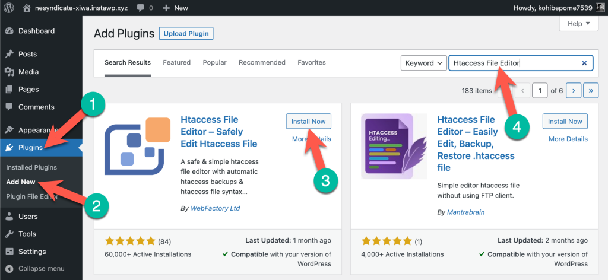The width and height of the screenshot is (608, 280).
Task: Click WebFactory Htaccess plugin logo thumbnail
Action: (138, 147)
